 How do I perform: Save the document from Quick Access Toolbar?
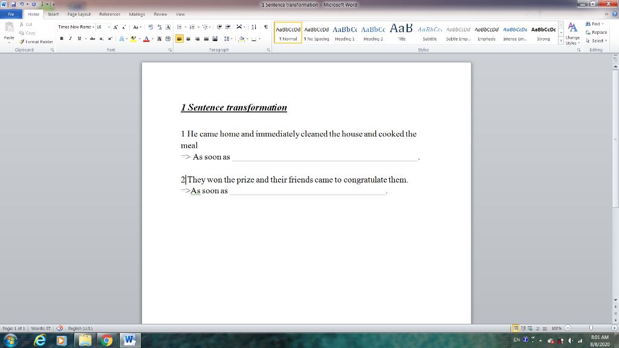(x=13, y=4)
